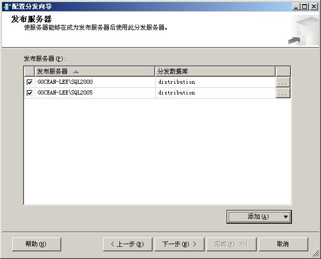The width and height of the screenshot is (321, 259).
Task: Click the checkbox column header cell
Action: pyautogui.click(x=30, y=72)
